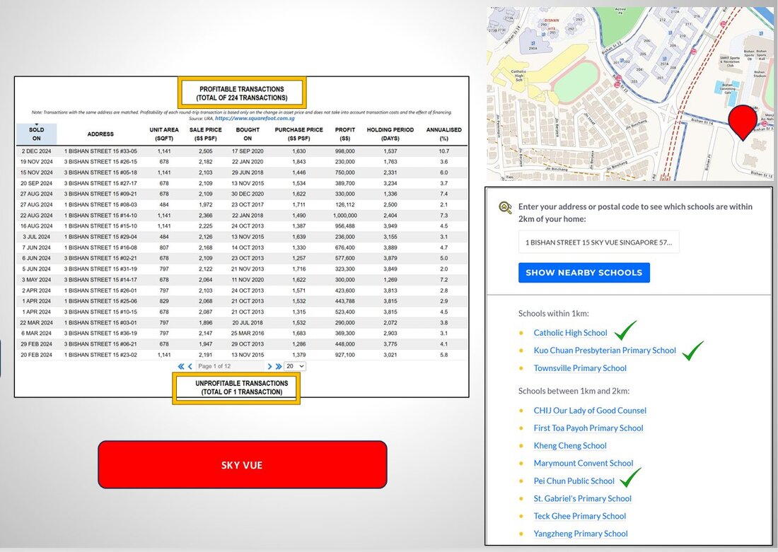Screen dimensions: 778x552
Task: Select row '1 BISHAN STREET 15 #33-05'
Action: point(242,151)
